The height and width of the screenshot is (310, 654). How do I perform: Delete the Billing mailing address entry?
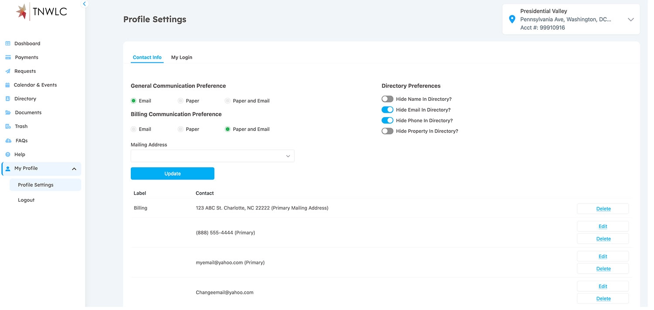coord(603,209)
